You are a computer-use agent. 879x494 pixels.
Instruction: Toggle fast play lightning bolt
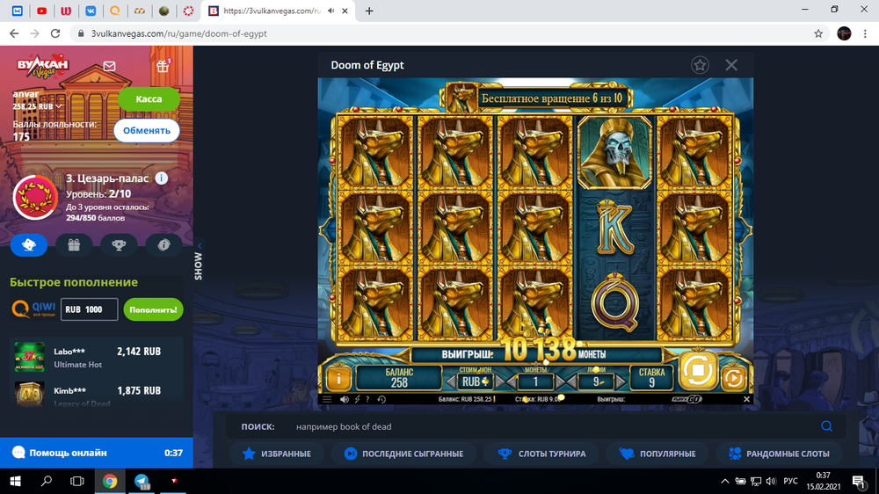point(356,399)
